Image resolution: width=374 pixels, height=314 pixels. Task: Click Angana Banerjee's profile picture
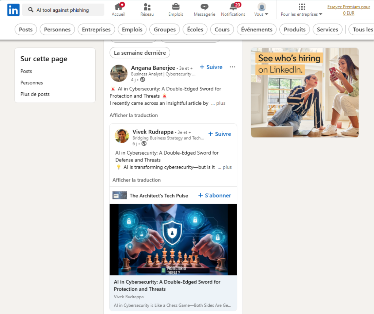point(119,73)
